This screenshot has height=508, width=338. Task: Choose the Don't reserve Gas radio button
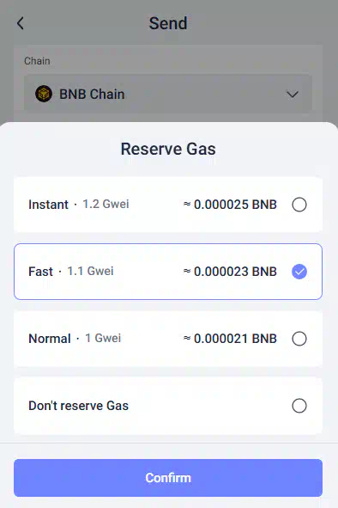(x=299, y=406)
